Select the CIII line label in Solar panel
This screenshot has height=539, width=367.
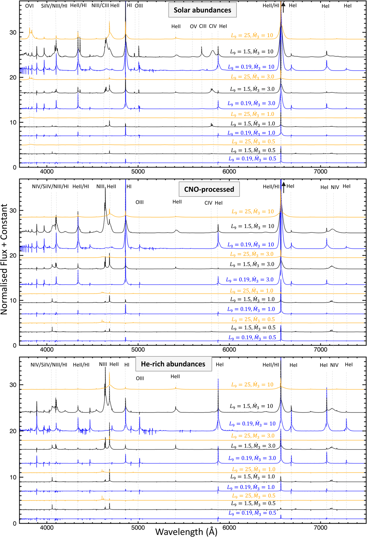tap(203, 26)
